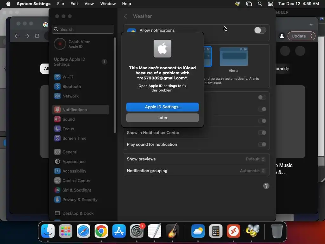325x244 pixels.
Task: Open the Window menu
Action: (108, 4)
